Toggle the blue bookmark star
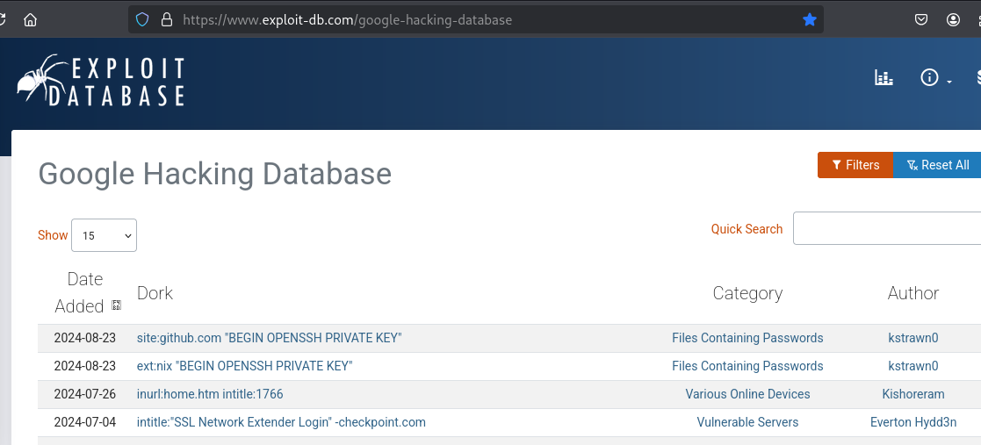 point(810,20)
